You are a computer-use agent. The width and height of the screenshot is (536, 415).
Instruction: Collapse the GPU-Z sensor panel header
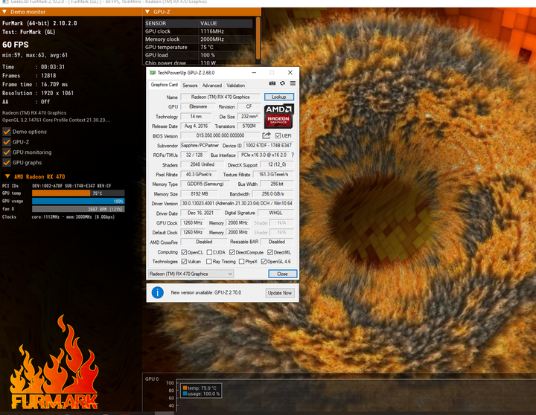(x=147, y=12)
